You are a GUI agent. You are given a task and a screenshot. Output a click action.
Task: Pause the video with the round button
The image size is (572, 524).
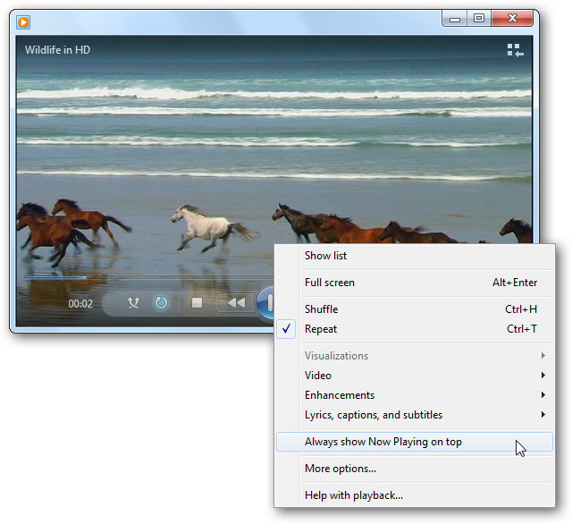pyautogui.click(x=266, y=302)
